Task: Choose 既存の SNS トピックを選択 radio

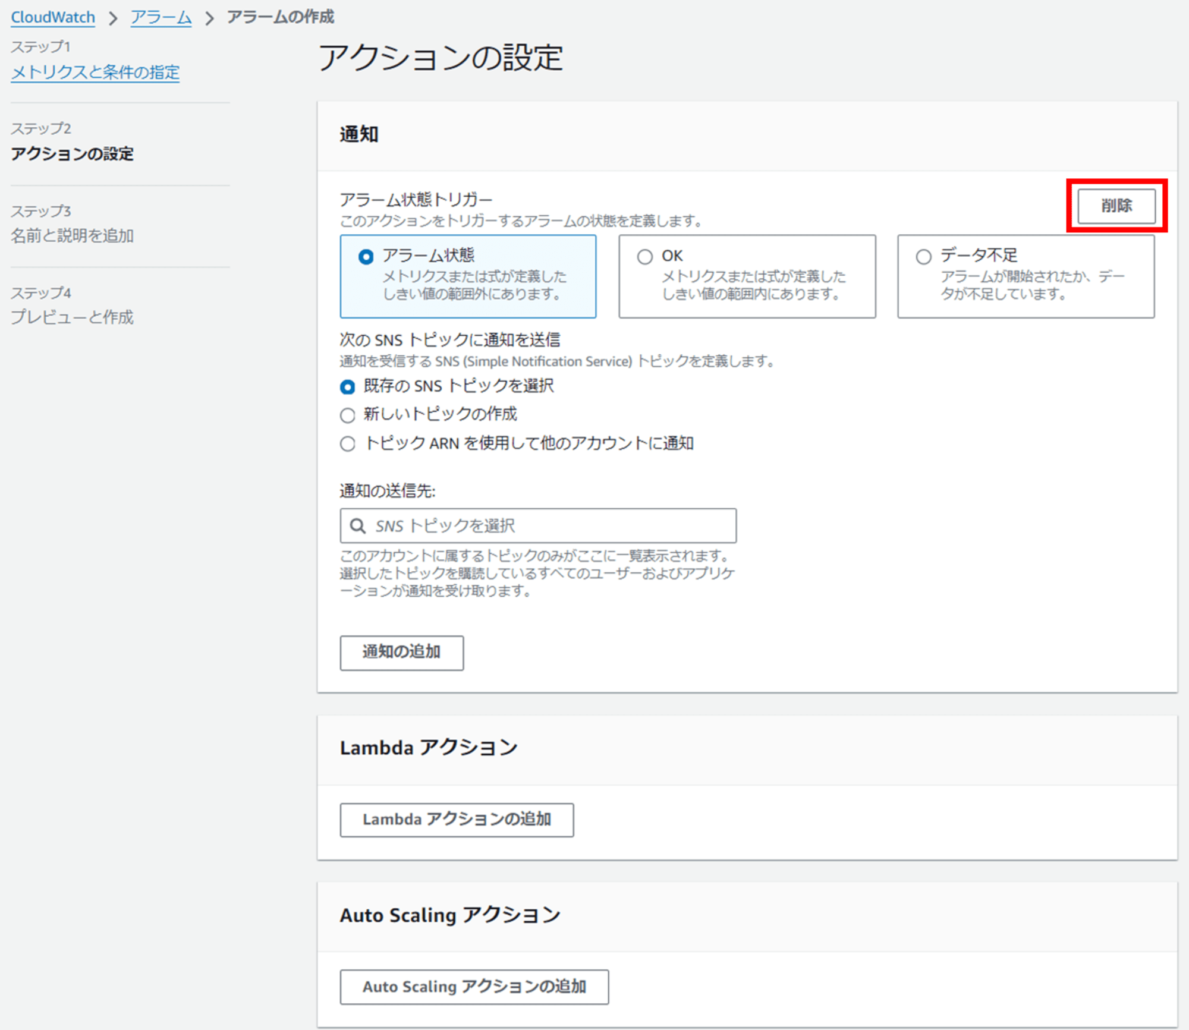Action: coord(348,387)
